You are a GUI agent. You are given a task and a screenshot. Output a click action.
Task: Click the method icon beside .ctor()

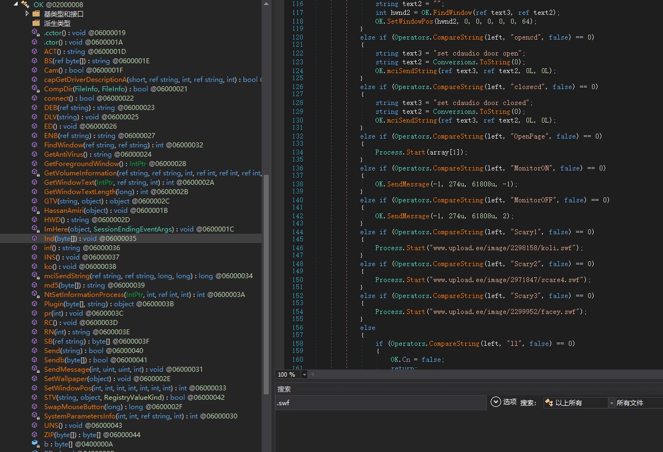pyautogui.click(x=35, y=42)
